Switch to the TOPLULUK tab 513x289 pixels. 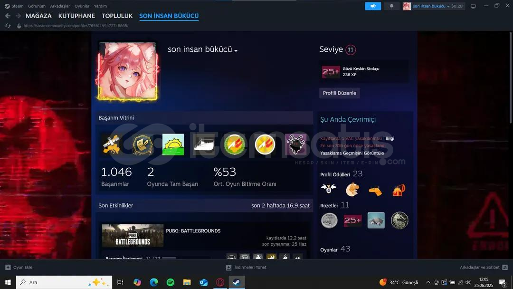point(117,16)
